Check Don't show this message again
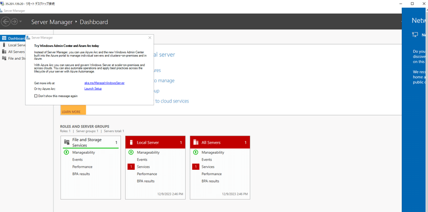The width and height of the screenshot is (428, 212). [x=36, y=96]
